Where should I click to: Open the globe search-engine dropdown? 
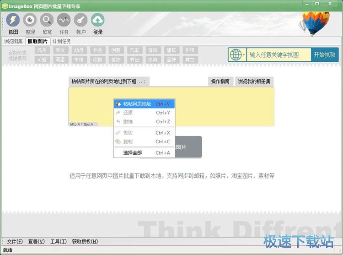pyautogui.click(x=237, y=55)
